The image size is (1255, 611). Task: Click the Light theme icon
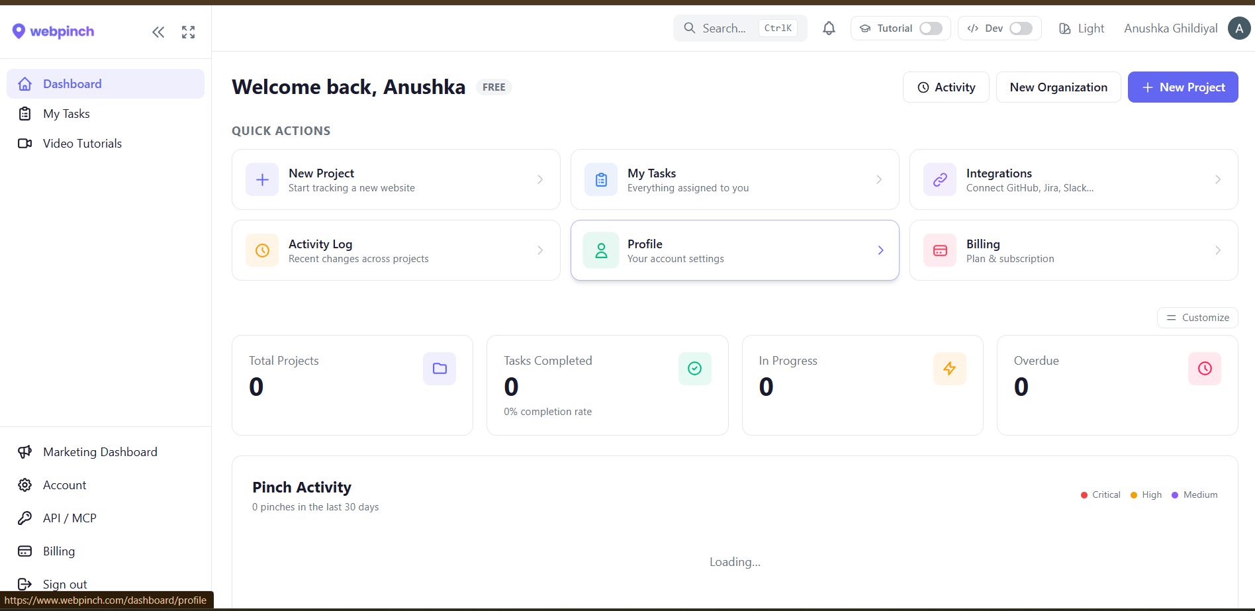point(1064,28)
